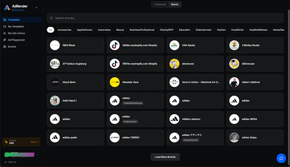Open Adam's Method profile thumbnail
Screen dimensions: 290x167
click(x=234, y=82)
